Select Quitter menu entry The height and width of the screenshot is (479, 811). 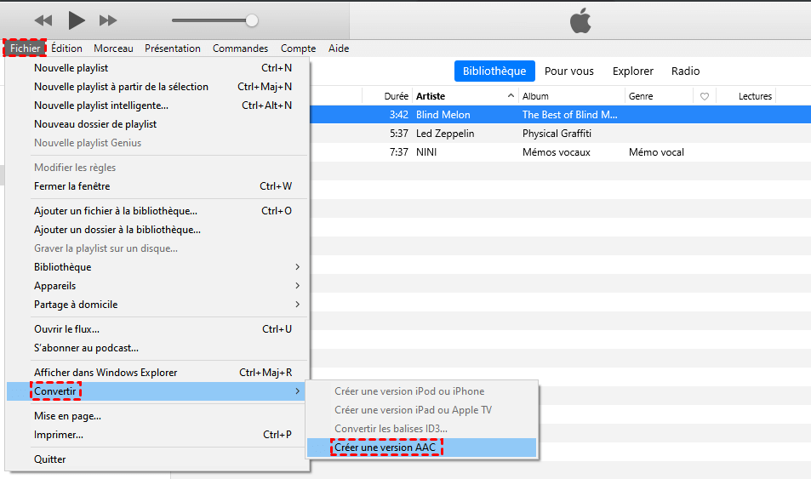tap(157, 459)
